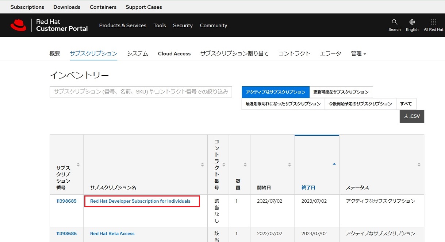Image resolution: width=445 pixels, height=242 pixels.
Task: Open the All Red Hat grid icon
Action: point(433,22)
